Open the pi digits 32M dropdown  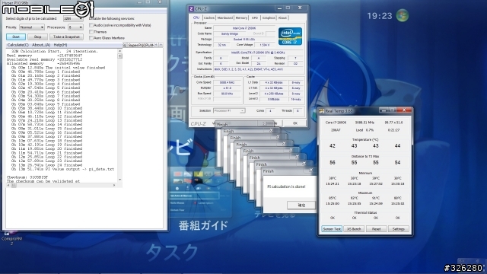(x=73, y=18)
